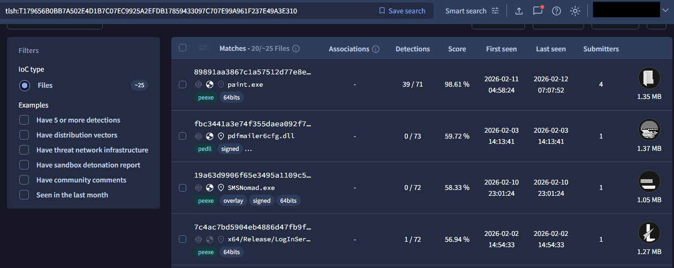The width and height of the screenshot is (674, 268).
Task: Select the Files IoC type radio button
Action: point(24,85)
